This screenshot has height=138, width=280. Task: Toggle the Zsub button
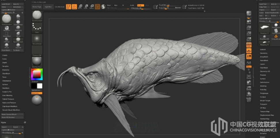[141, 5]
